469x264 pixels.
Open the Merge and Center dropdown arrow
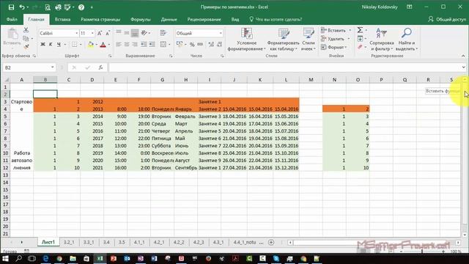(x=169, y=45)
